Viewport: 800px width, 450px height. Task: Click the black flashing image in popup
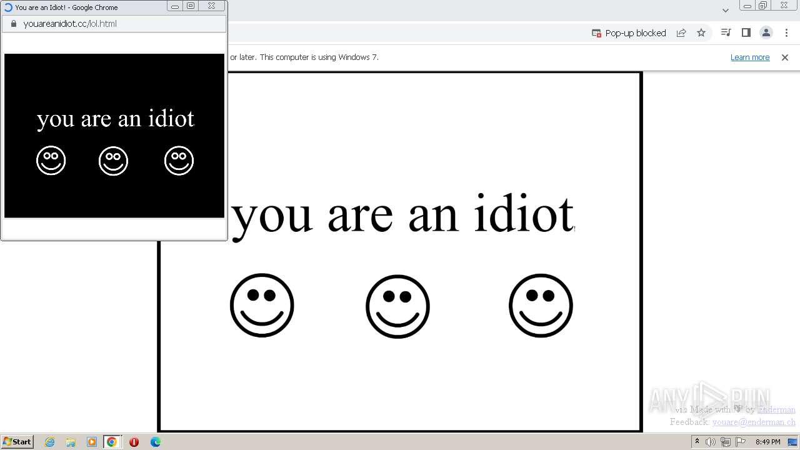(x=114, y=136)
